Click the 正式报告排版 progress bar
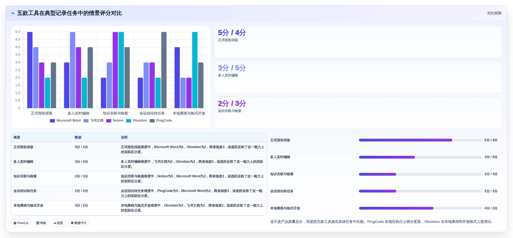This screenshot has height=238, width=513. coord(421,140)
